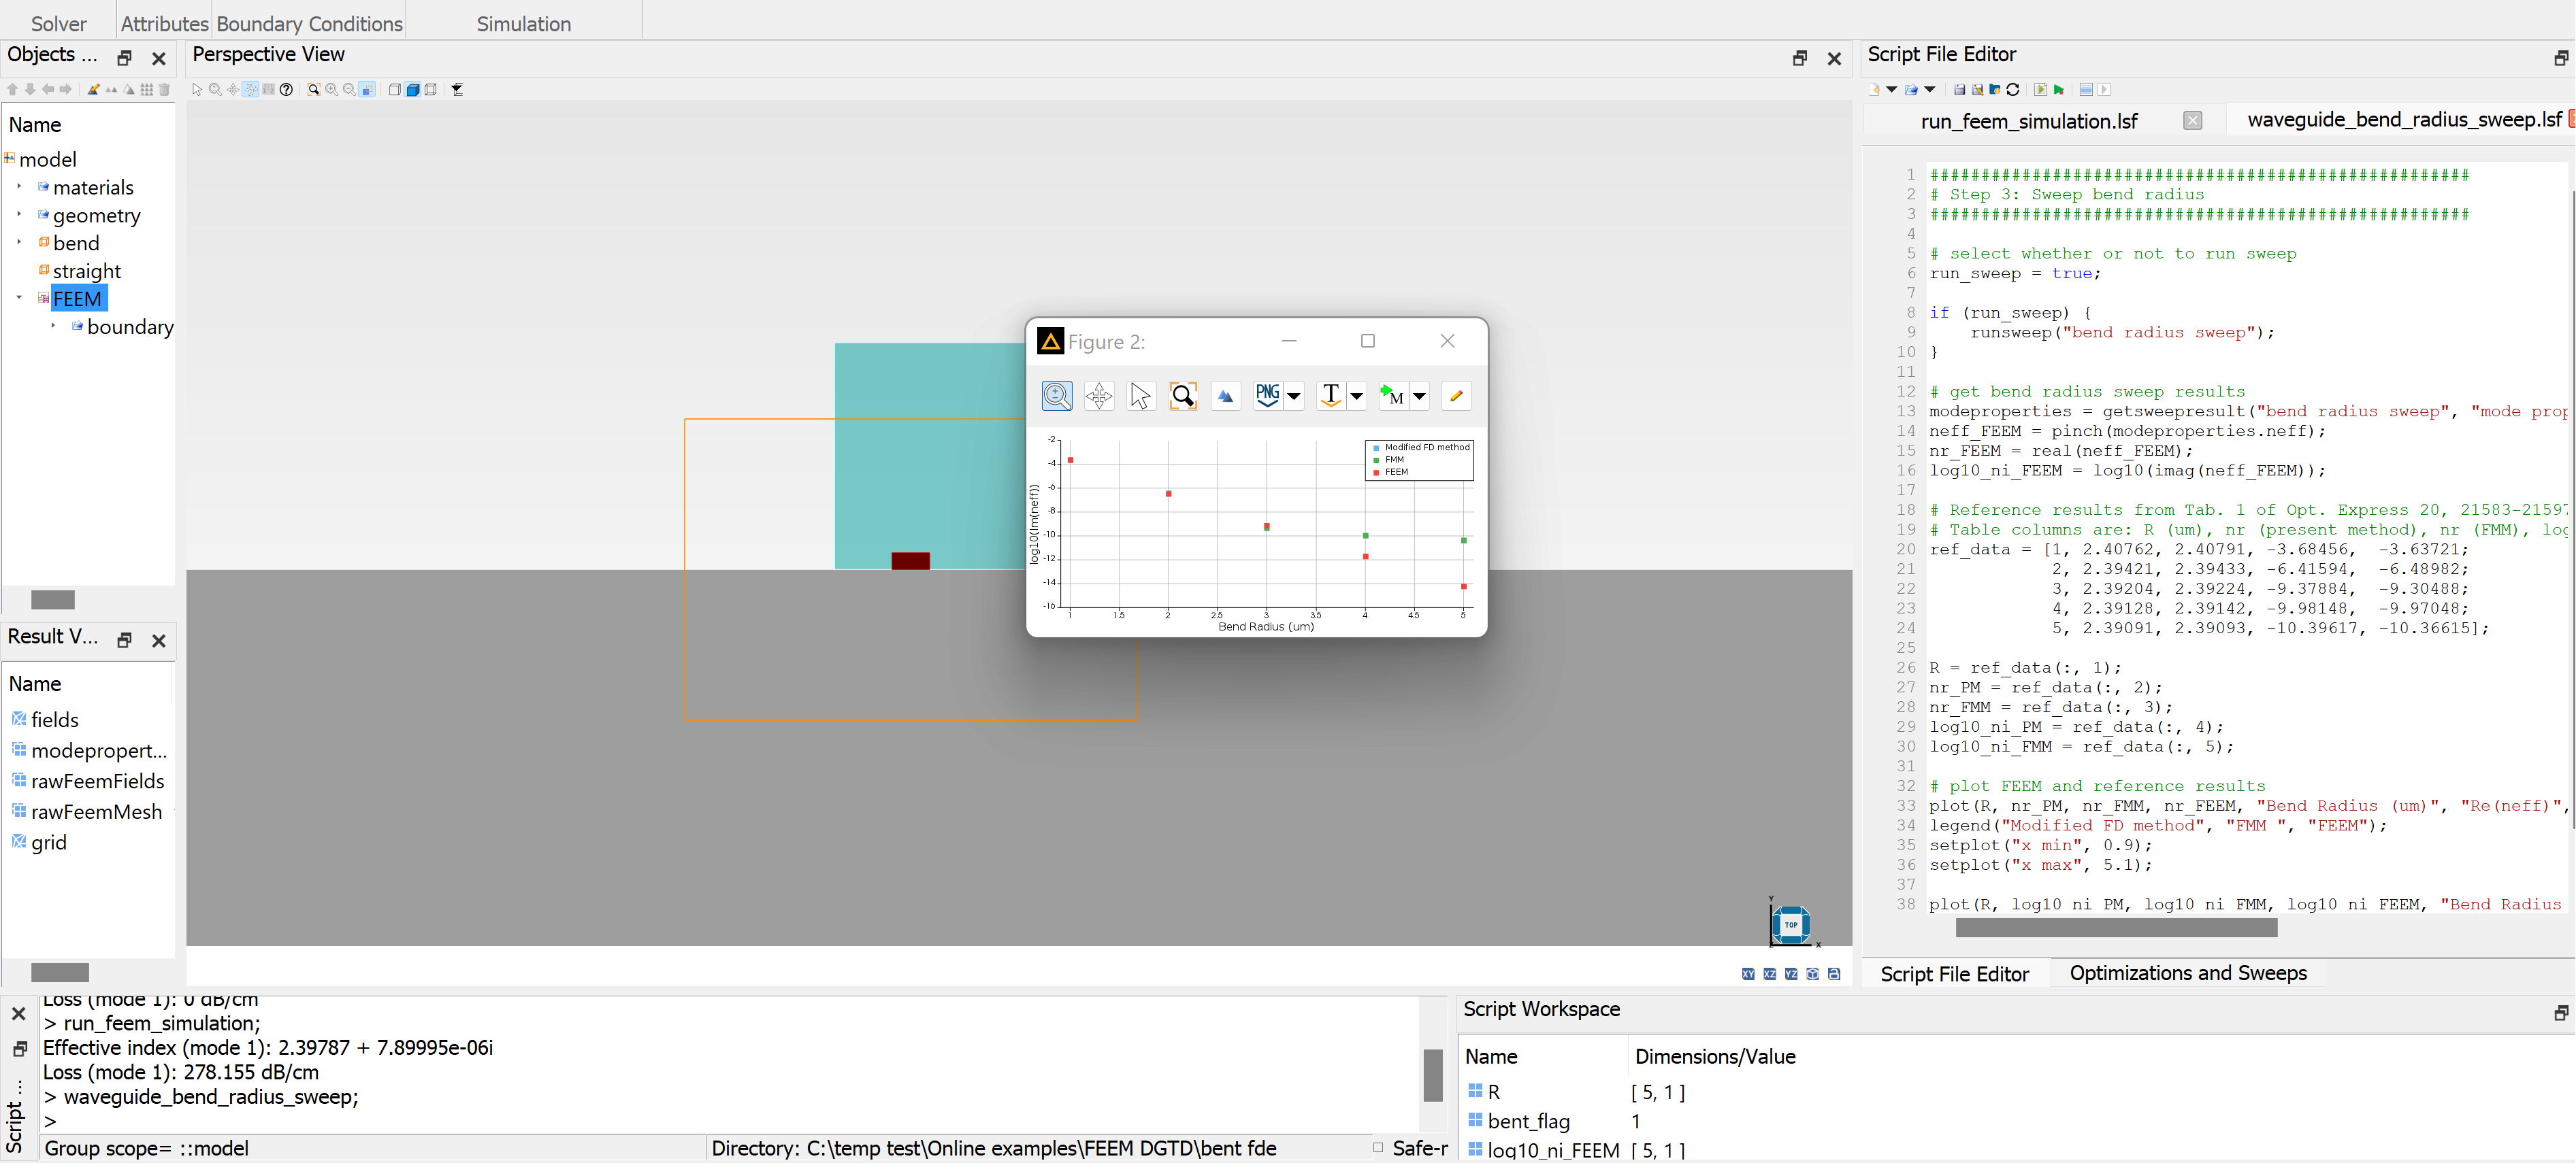Open the PNG export dropdown arrow

click(1293, 396)
